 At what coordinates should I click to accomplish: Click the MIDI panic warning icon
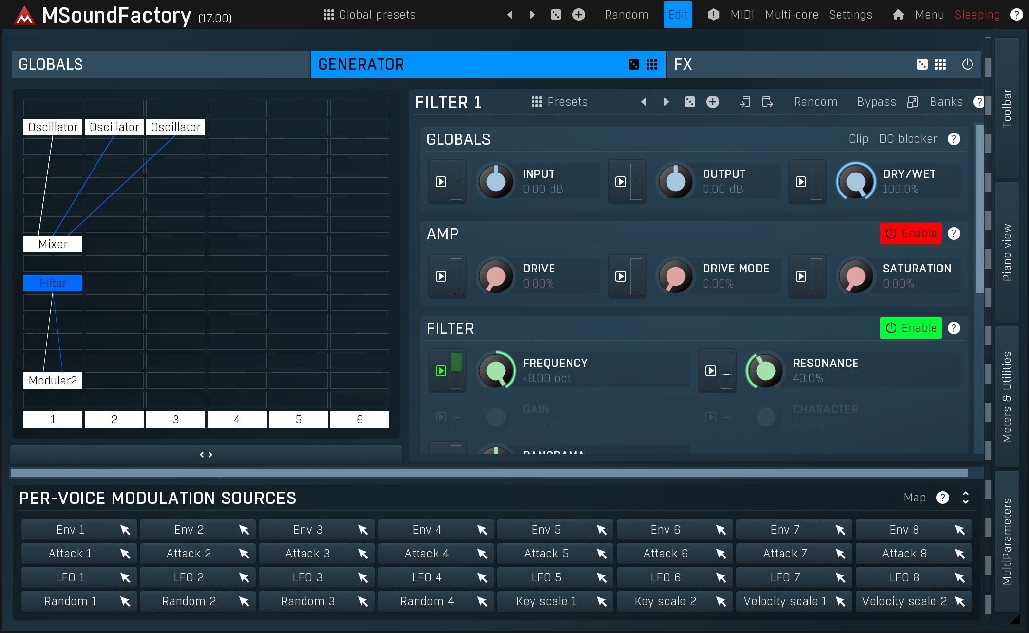(x=713, y=15)
